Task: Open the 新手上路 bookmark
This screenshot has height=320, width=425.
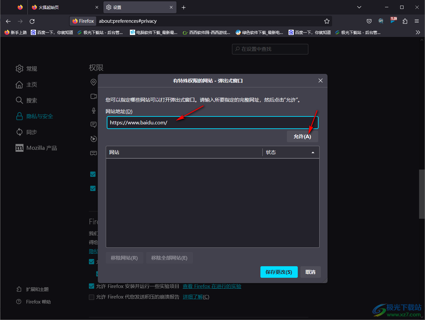Action: (16, 32)
